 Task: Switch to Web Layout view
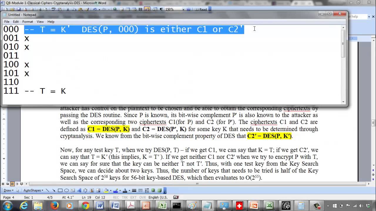click(x=8, y=184)
